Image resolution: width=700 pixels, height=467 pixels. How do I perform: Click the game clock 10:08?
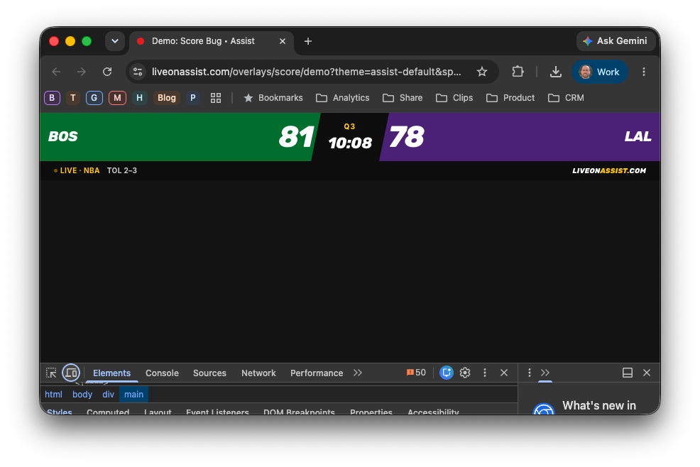(350, 143)
